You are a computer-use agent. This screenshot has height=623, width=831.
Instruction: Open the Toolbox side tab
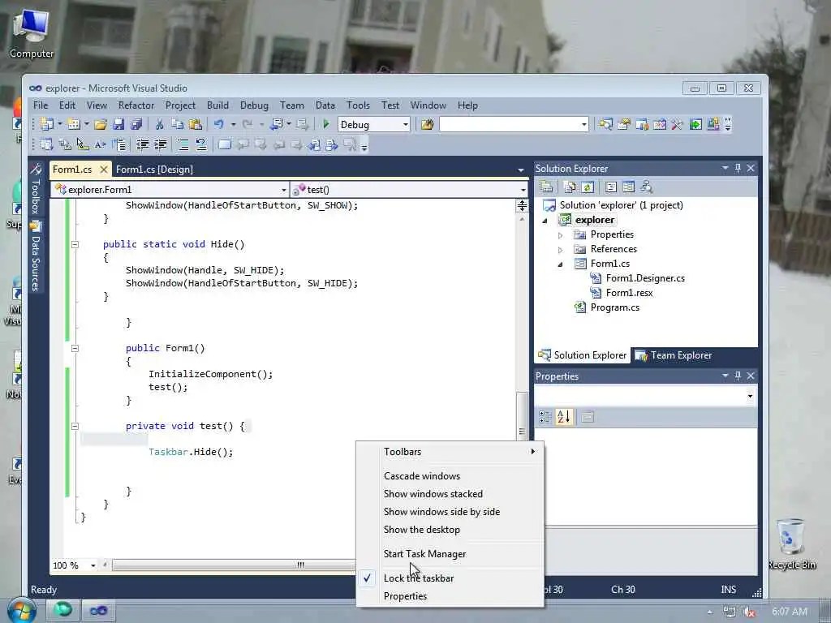pyautogui.click(x=36, y=190)
